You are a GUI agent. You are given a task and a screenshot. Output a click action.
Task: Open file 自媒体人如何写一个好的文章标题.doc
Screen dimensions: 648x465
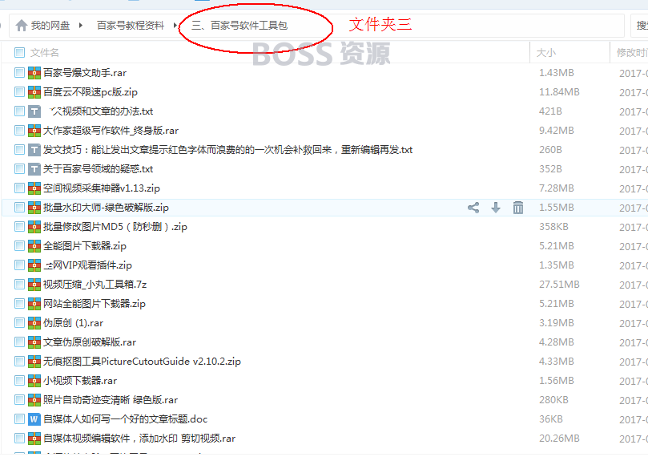point(125,419)
